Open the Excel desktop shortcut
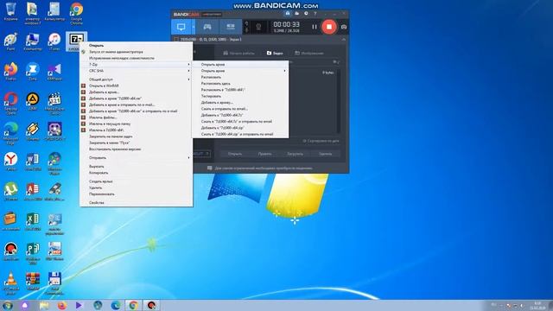Viewport: 553px width, 311px height. click(33, 221)
